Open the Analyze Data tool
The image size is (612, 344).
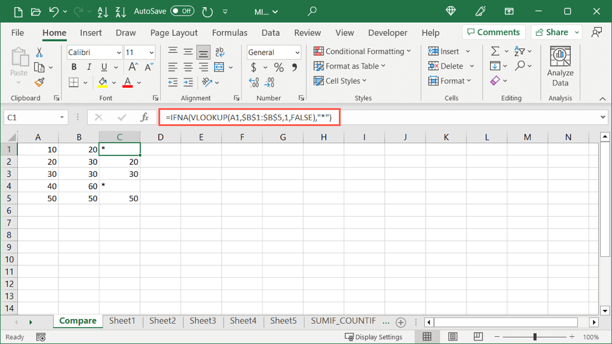pyautogui.click(x=560, y=67)
